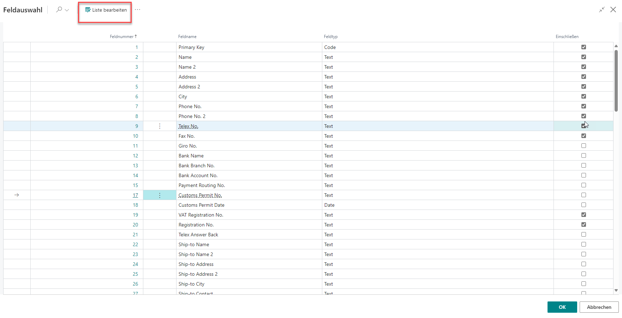Open row actions menu for Telex No.

[x=160, y=126]
